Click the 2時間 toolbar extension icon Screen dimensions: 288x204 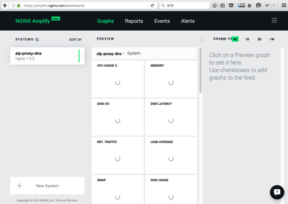(x=241, y=5)
